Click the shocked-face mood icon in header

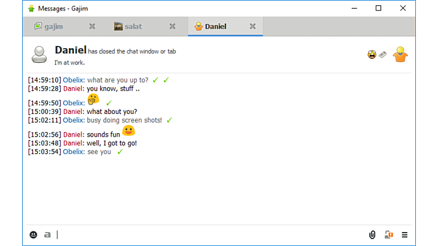click(372, 55)
